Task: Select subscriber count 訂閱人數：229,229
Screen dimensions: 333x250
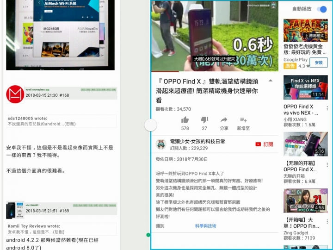Action: click(x=189, y=148)
